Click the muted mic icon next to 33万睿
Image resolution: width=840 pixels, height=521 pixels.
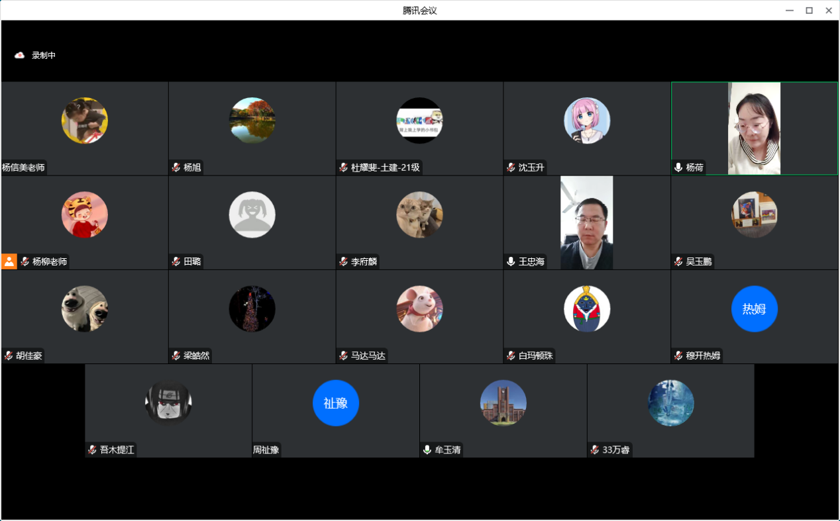pyautogui.click(x=594, y=450)
